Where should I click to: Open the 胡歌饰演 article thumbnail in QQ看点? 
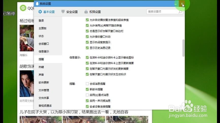point(27,84)
